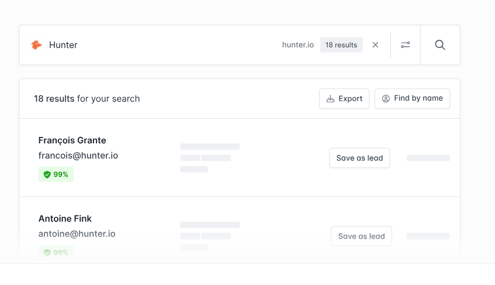495x285 pixels.
Task: Click the hunter.io domain text in search bar
Action: click(x=298, y=45)
